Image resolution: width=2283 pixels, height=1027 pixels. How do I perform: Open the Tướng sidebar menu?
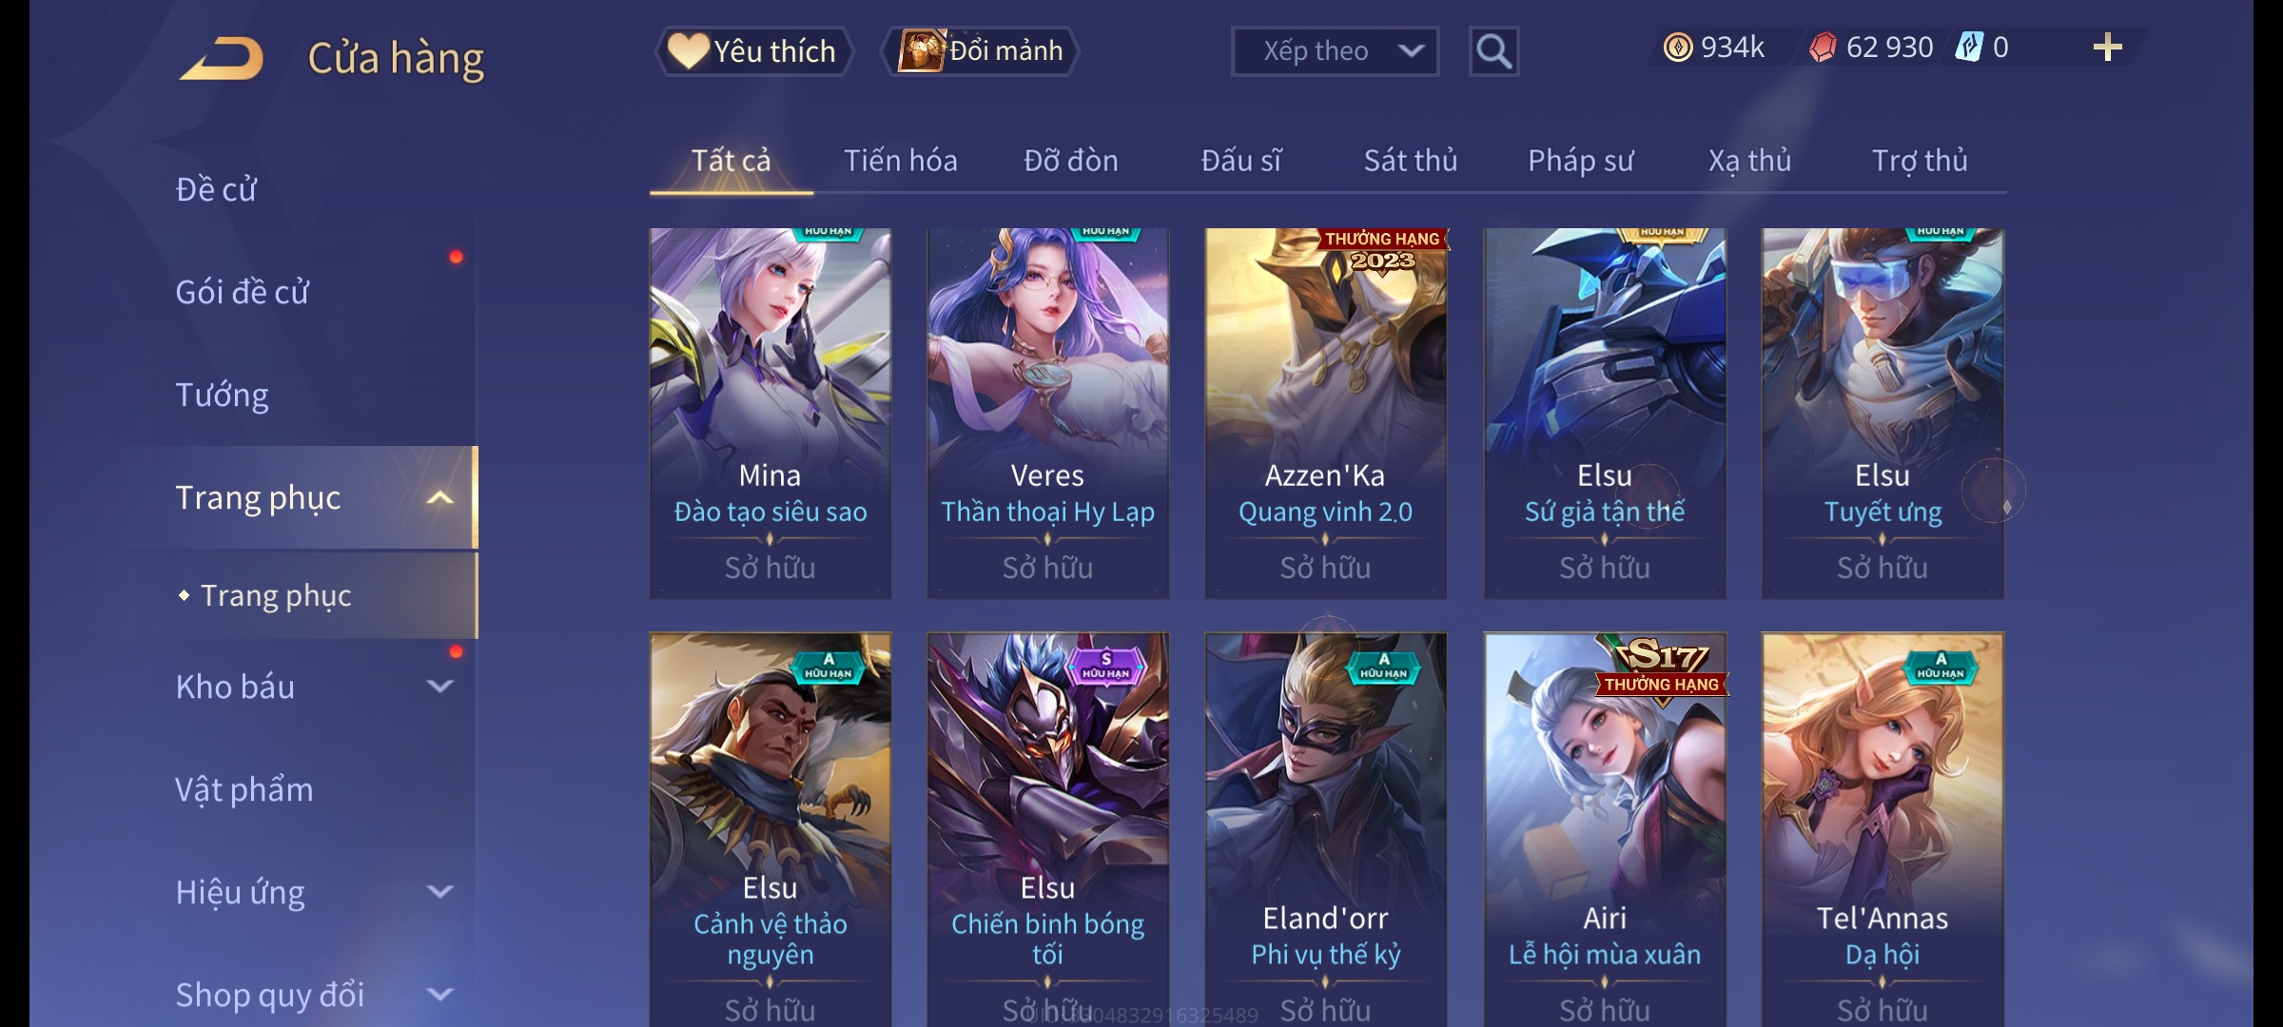[x=222, y=395]
